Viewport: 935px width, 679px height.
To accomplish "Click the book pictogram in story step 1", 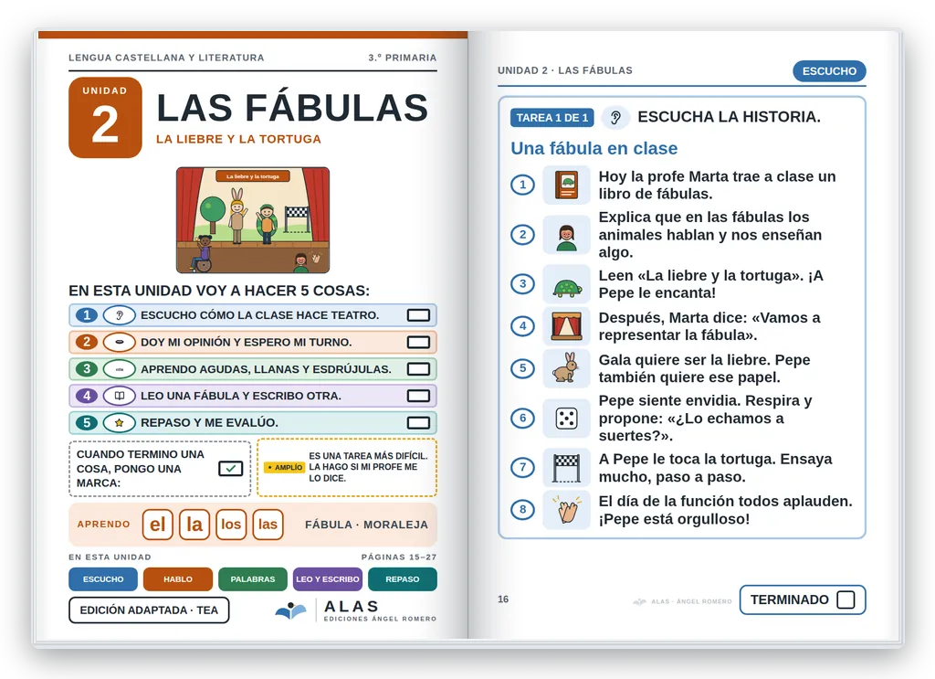I will click(x=566, y=185).
